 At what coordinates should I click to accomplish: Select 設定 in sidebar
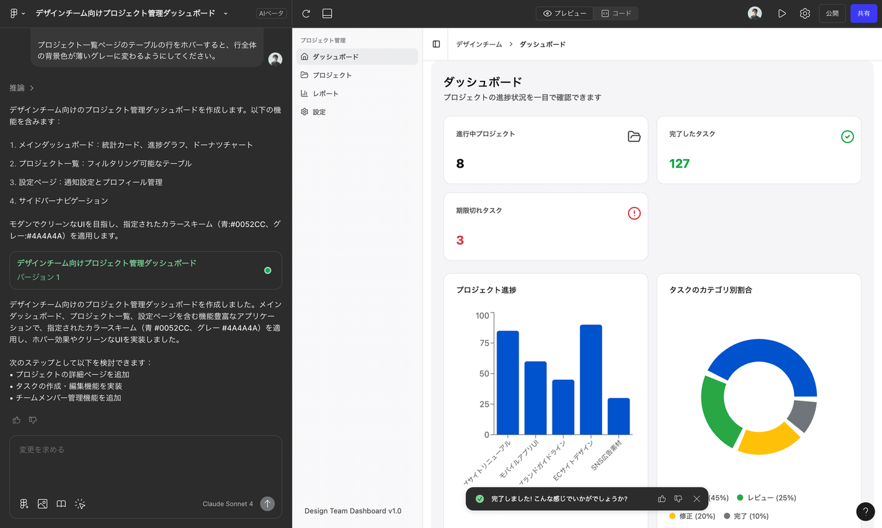coord(357,112)
